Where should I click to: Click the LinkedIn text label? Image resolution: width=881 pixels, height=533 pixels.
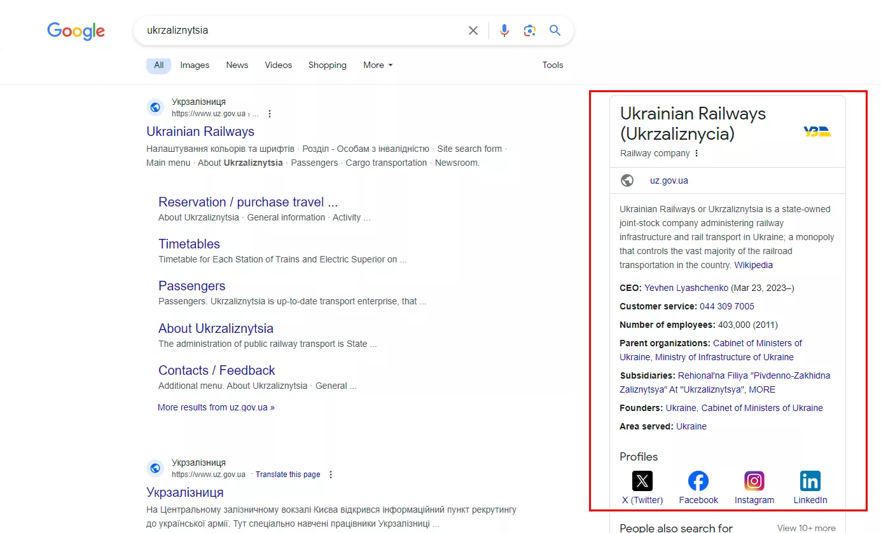pyautogui.click(x=810, y=500)
